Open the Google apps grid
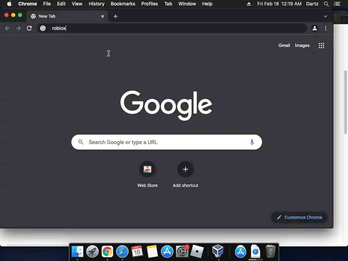Image resolution: width=348 pixels, height=261 pixels. pos(321,46)
